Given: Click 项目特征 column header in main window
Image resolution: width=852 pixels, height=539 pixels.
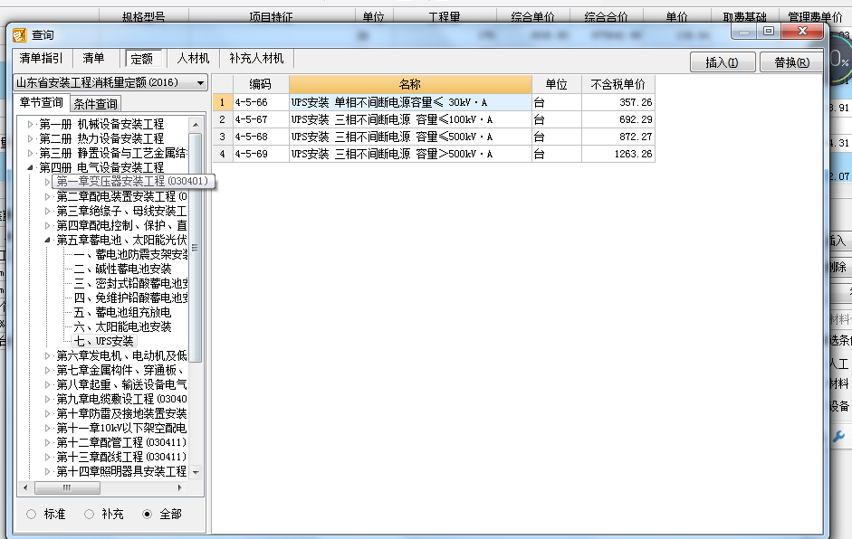Looking at the screenshot, I should coord(271,17).
